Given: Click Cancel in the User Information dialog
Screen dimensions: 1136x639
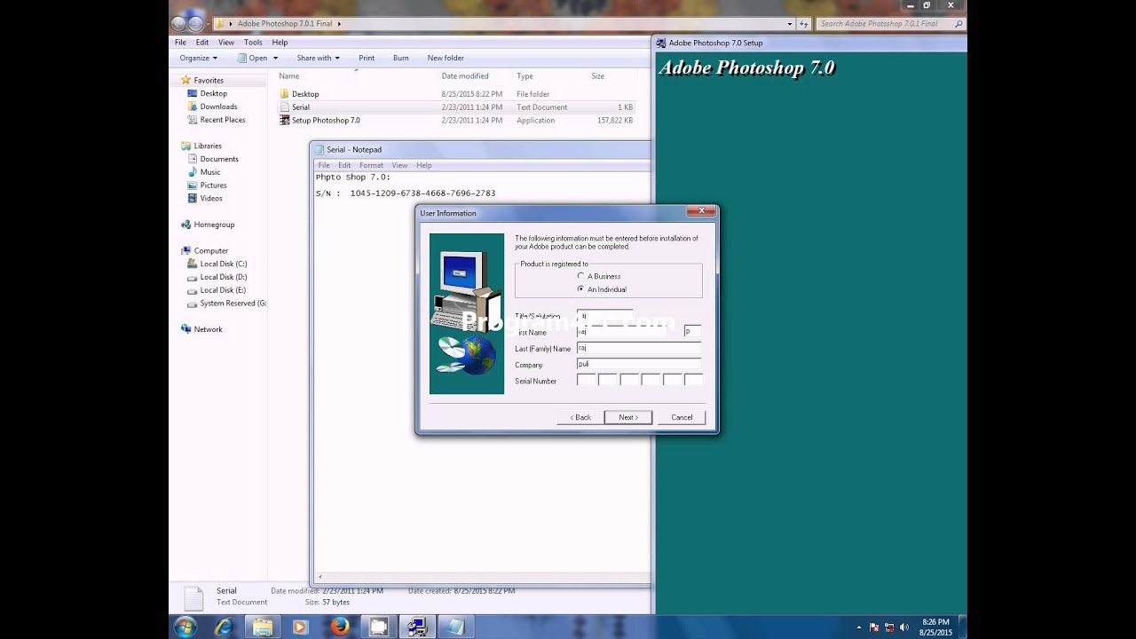Looking at the screenshot, I should point(682,417).
